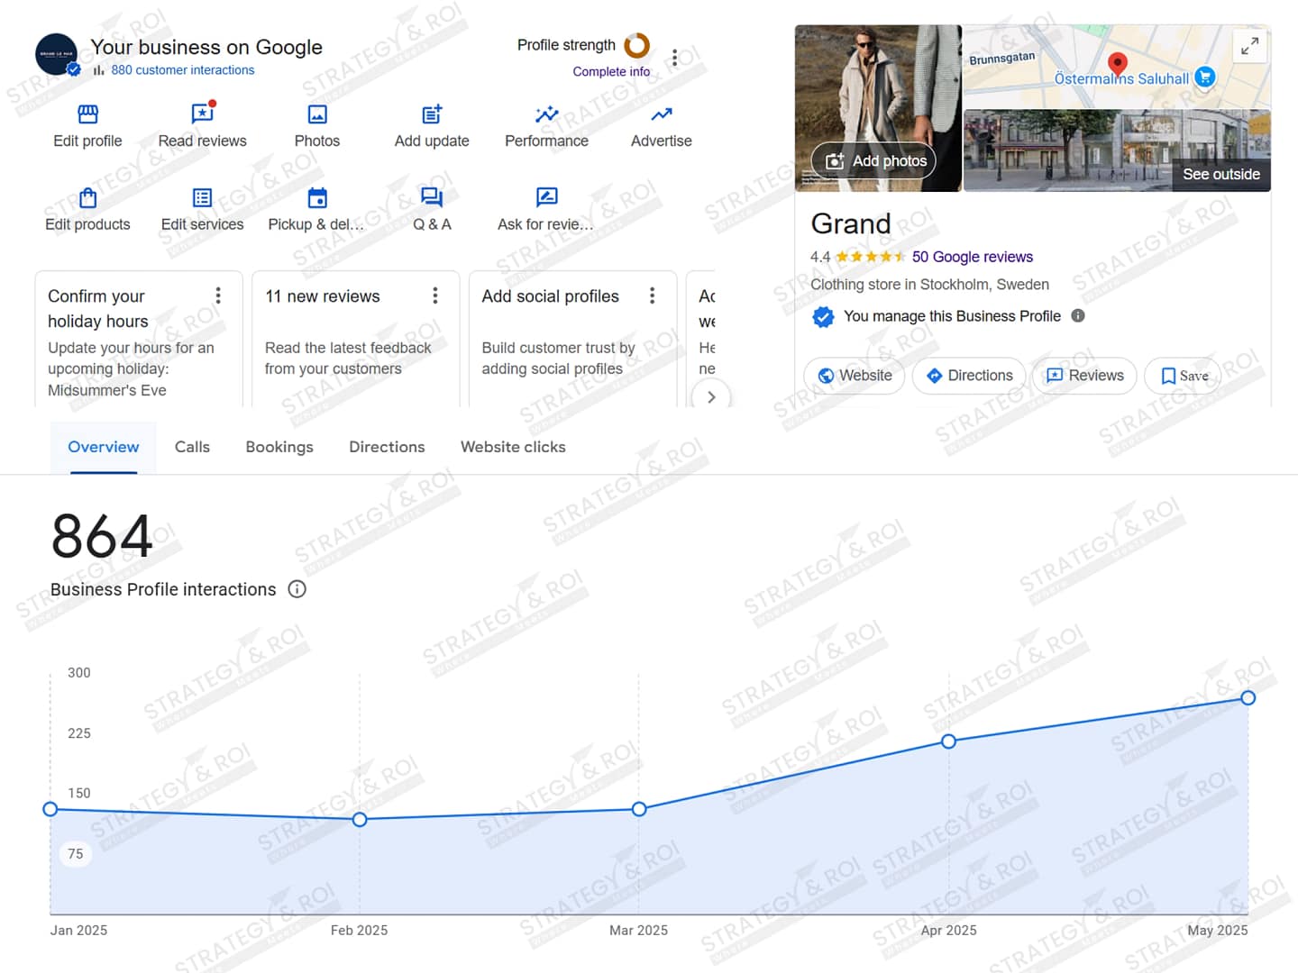This screenshot has height=973, width=1298.
Task: Open the Q & A icon
Action: [x=432, y=198]
